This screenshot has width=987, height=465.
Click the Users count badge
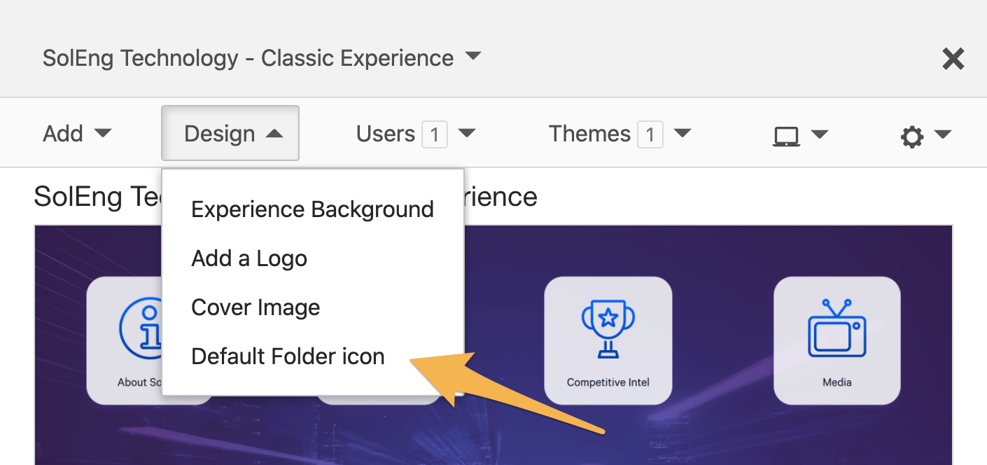pos(434,134)
